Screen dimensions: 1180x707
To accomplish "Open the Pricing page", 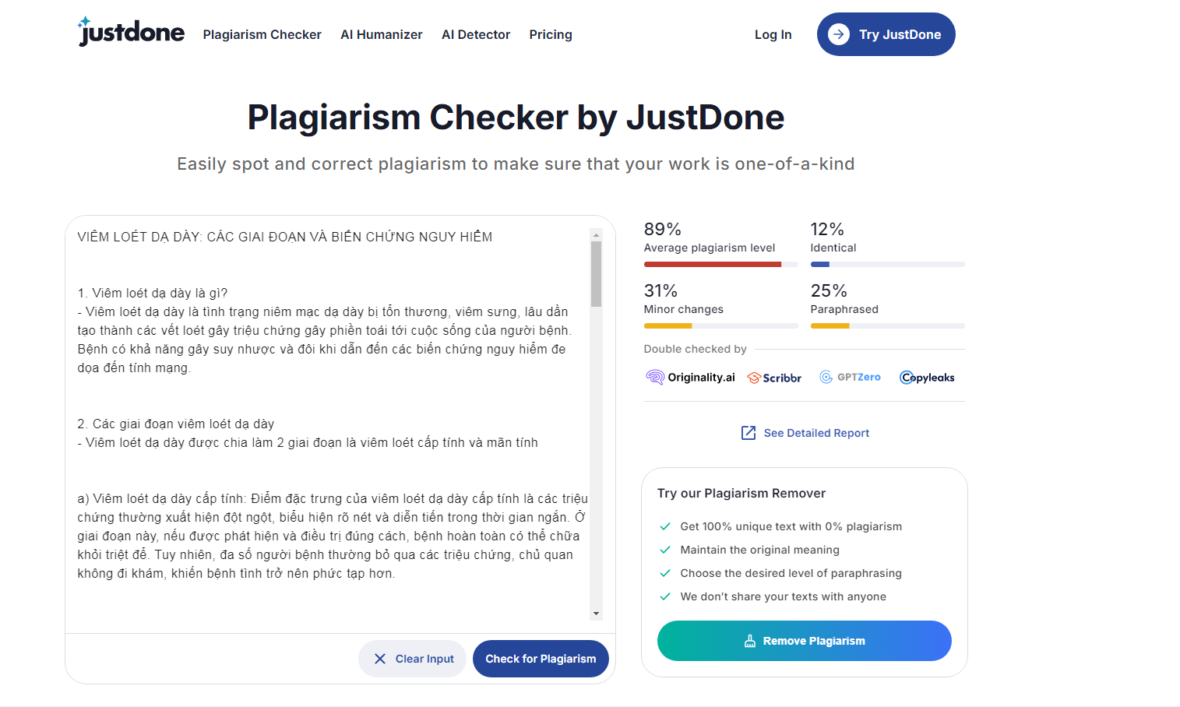I will [551, 34].
